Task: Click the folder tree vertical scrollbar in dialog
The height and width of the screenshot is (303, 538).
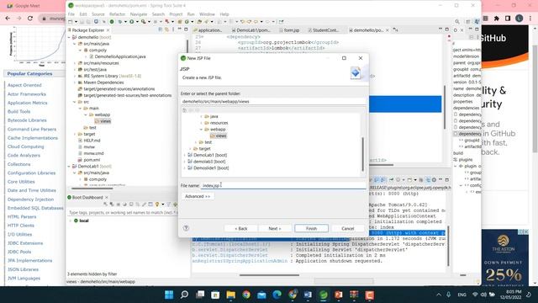Action: click(x=362, y=154)
